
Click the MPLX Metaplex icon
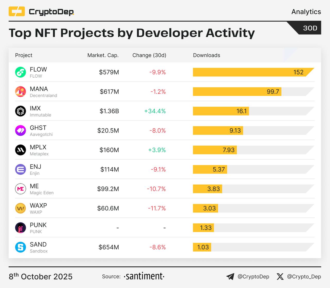tap(20, 150)
